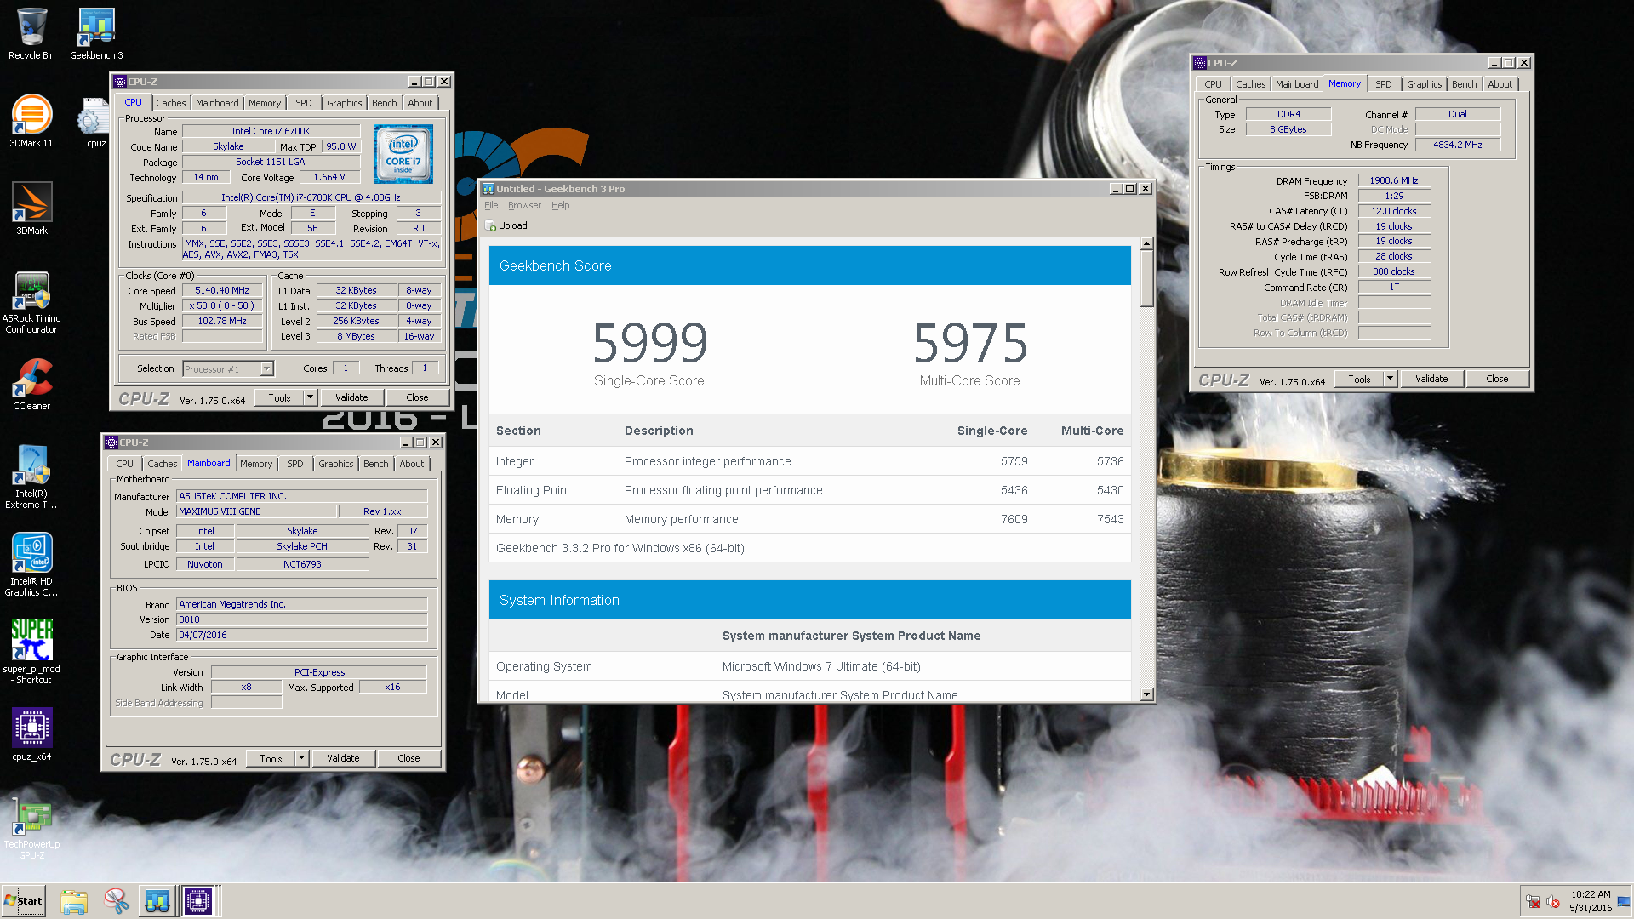Open the cpuz_x64 desktop icon

click(x=31, y=734)
